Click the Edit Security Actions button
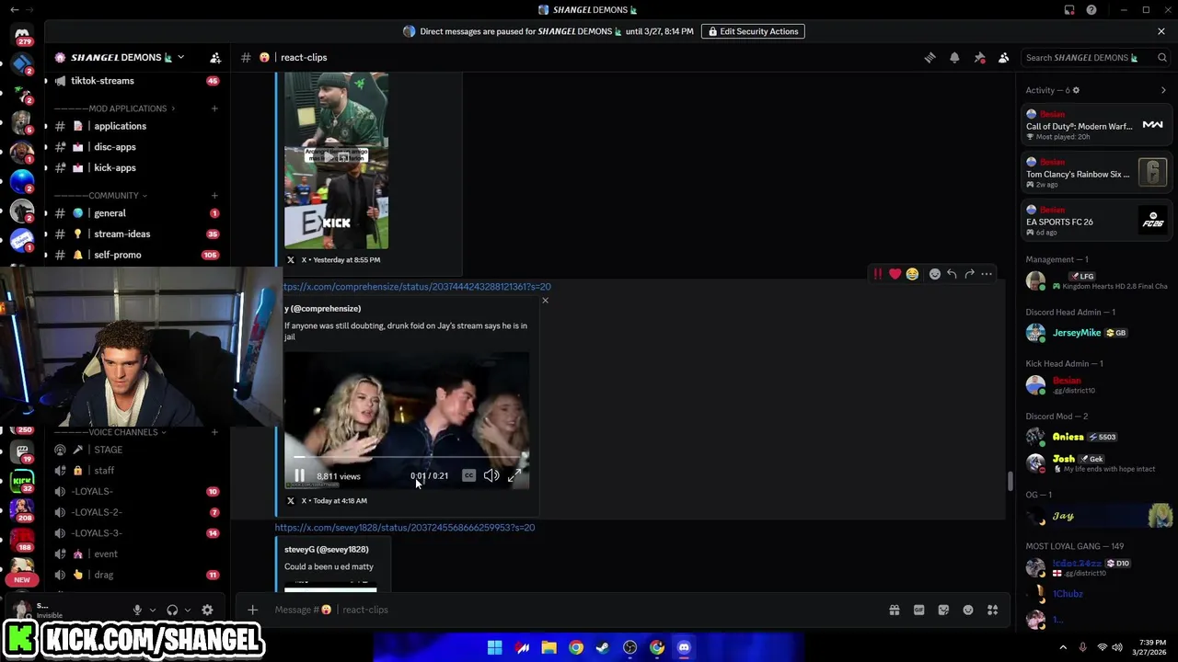Screen dimensions: 1178x662 (753, 31)
